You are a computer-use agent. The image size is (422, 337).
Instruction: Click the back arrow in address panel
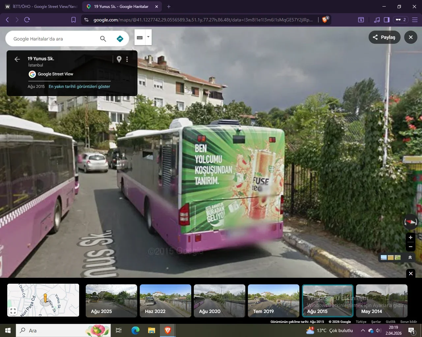pos(17,59)
